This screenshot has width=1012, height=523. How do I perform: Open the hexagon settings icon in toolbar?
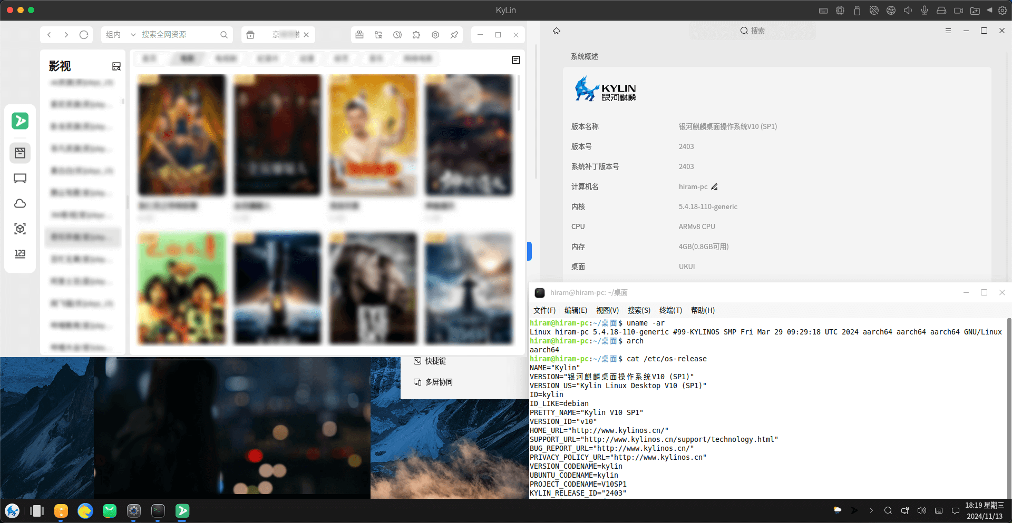tap(435, 35)
